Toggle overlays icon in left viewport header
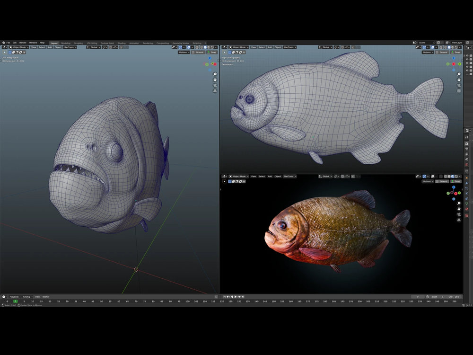 click(189, 47)
